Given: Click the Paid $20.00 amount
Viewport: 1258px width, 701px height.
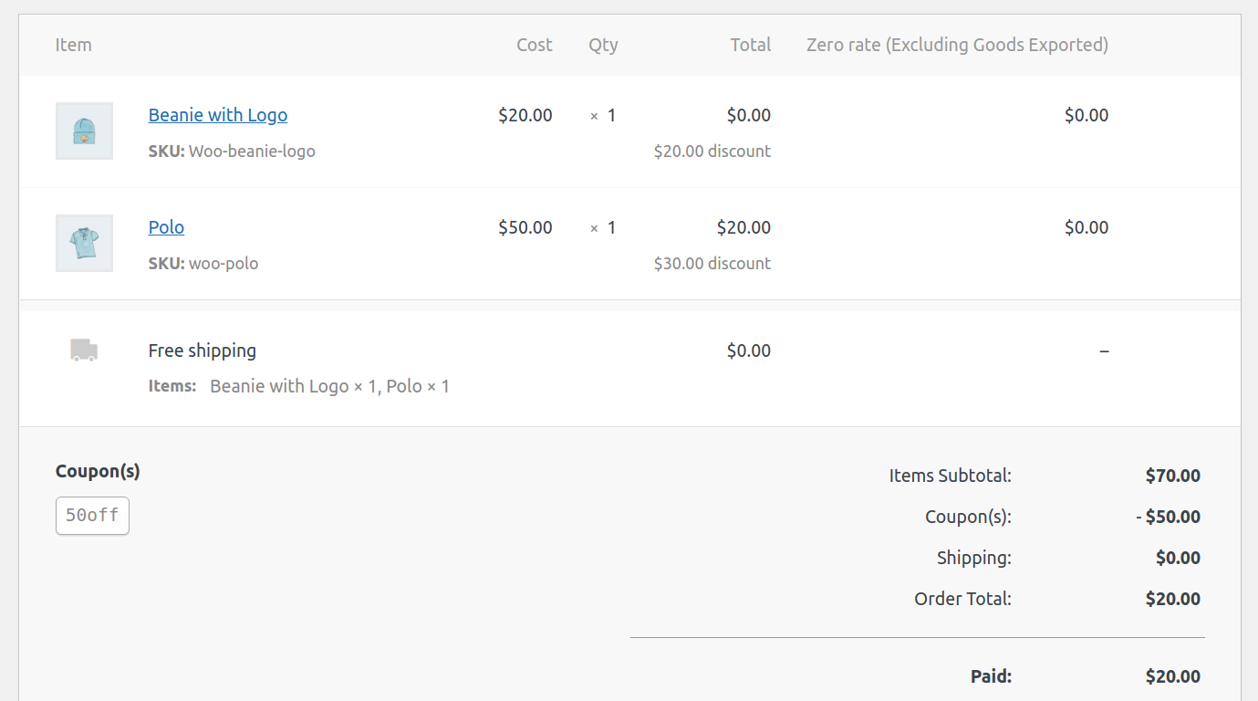Looking at the screenshot, I should 1173,676.
